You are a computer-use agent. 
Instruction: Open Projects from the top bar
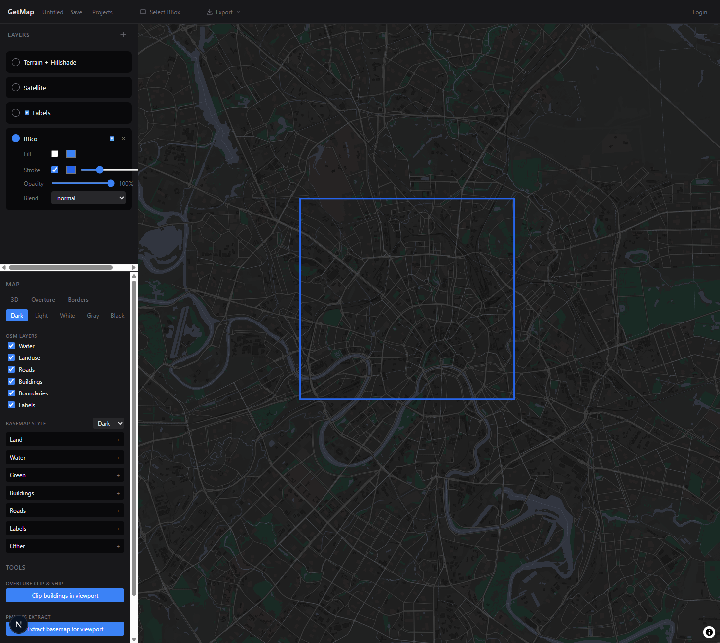tap(102, 12)
